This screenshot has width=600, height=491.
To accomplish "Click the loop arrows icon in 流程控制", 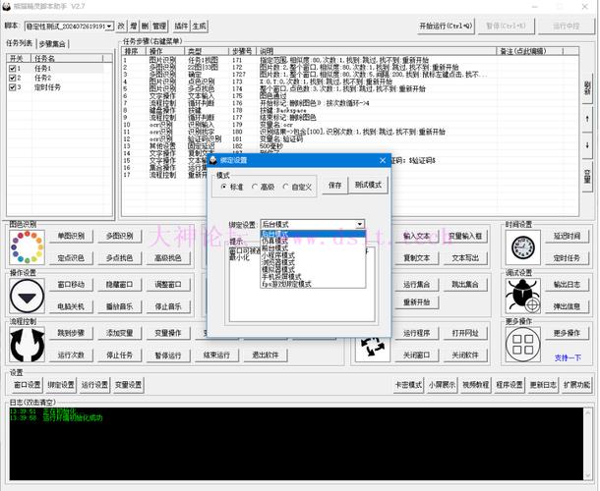I will point(28,345).
